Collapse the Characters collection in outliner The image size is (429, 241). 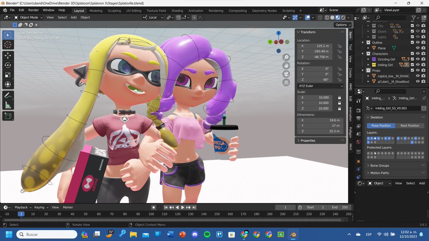pyautogui.click(x=363, y=54)
